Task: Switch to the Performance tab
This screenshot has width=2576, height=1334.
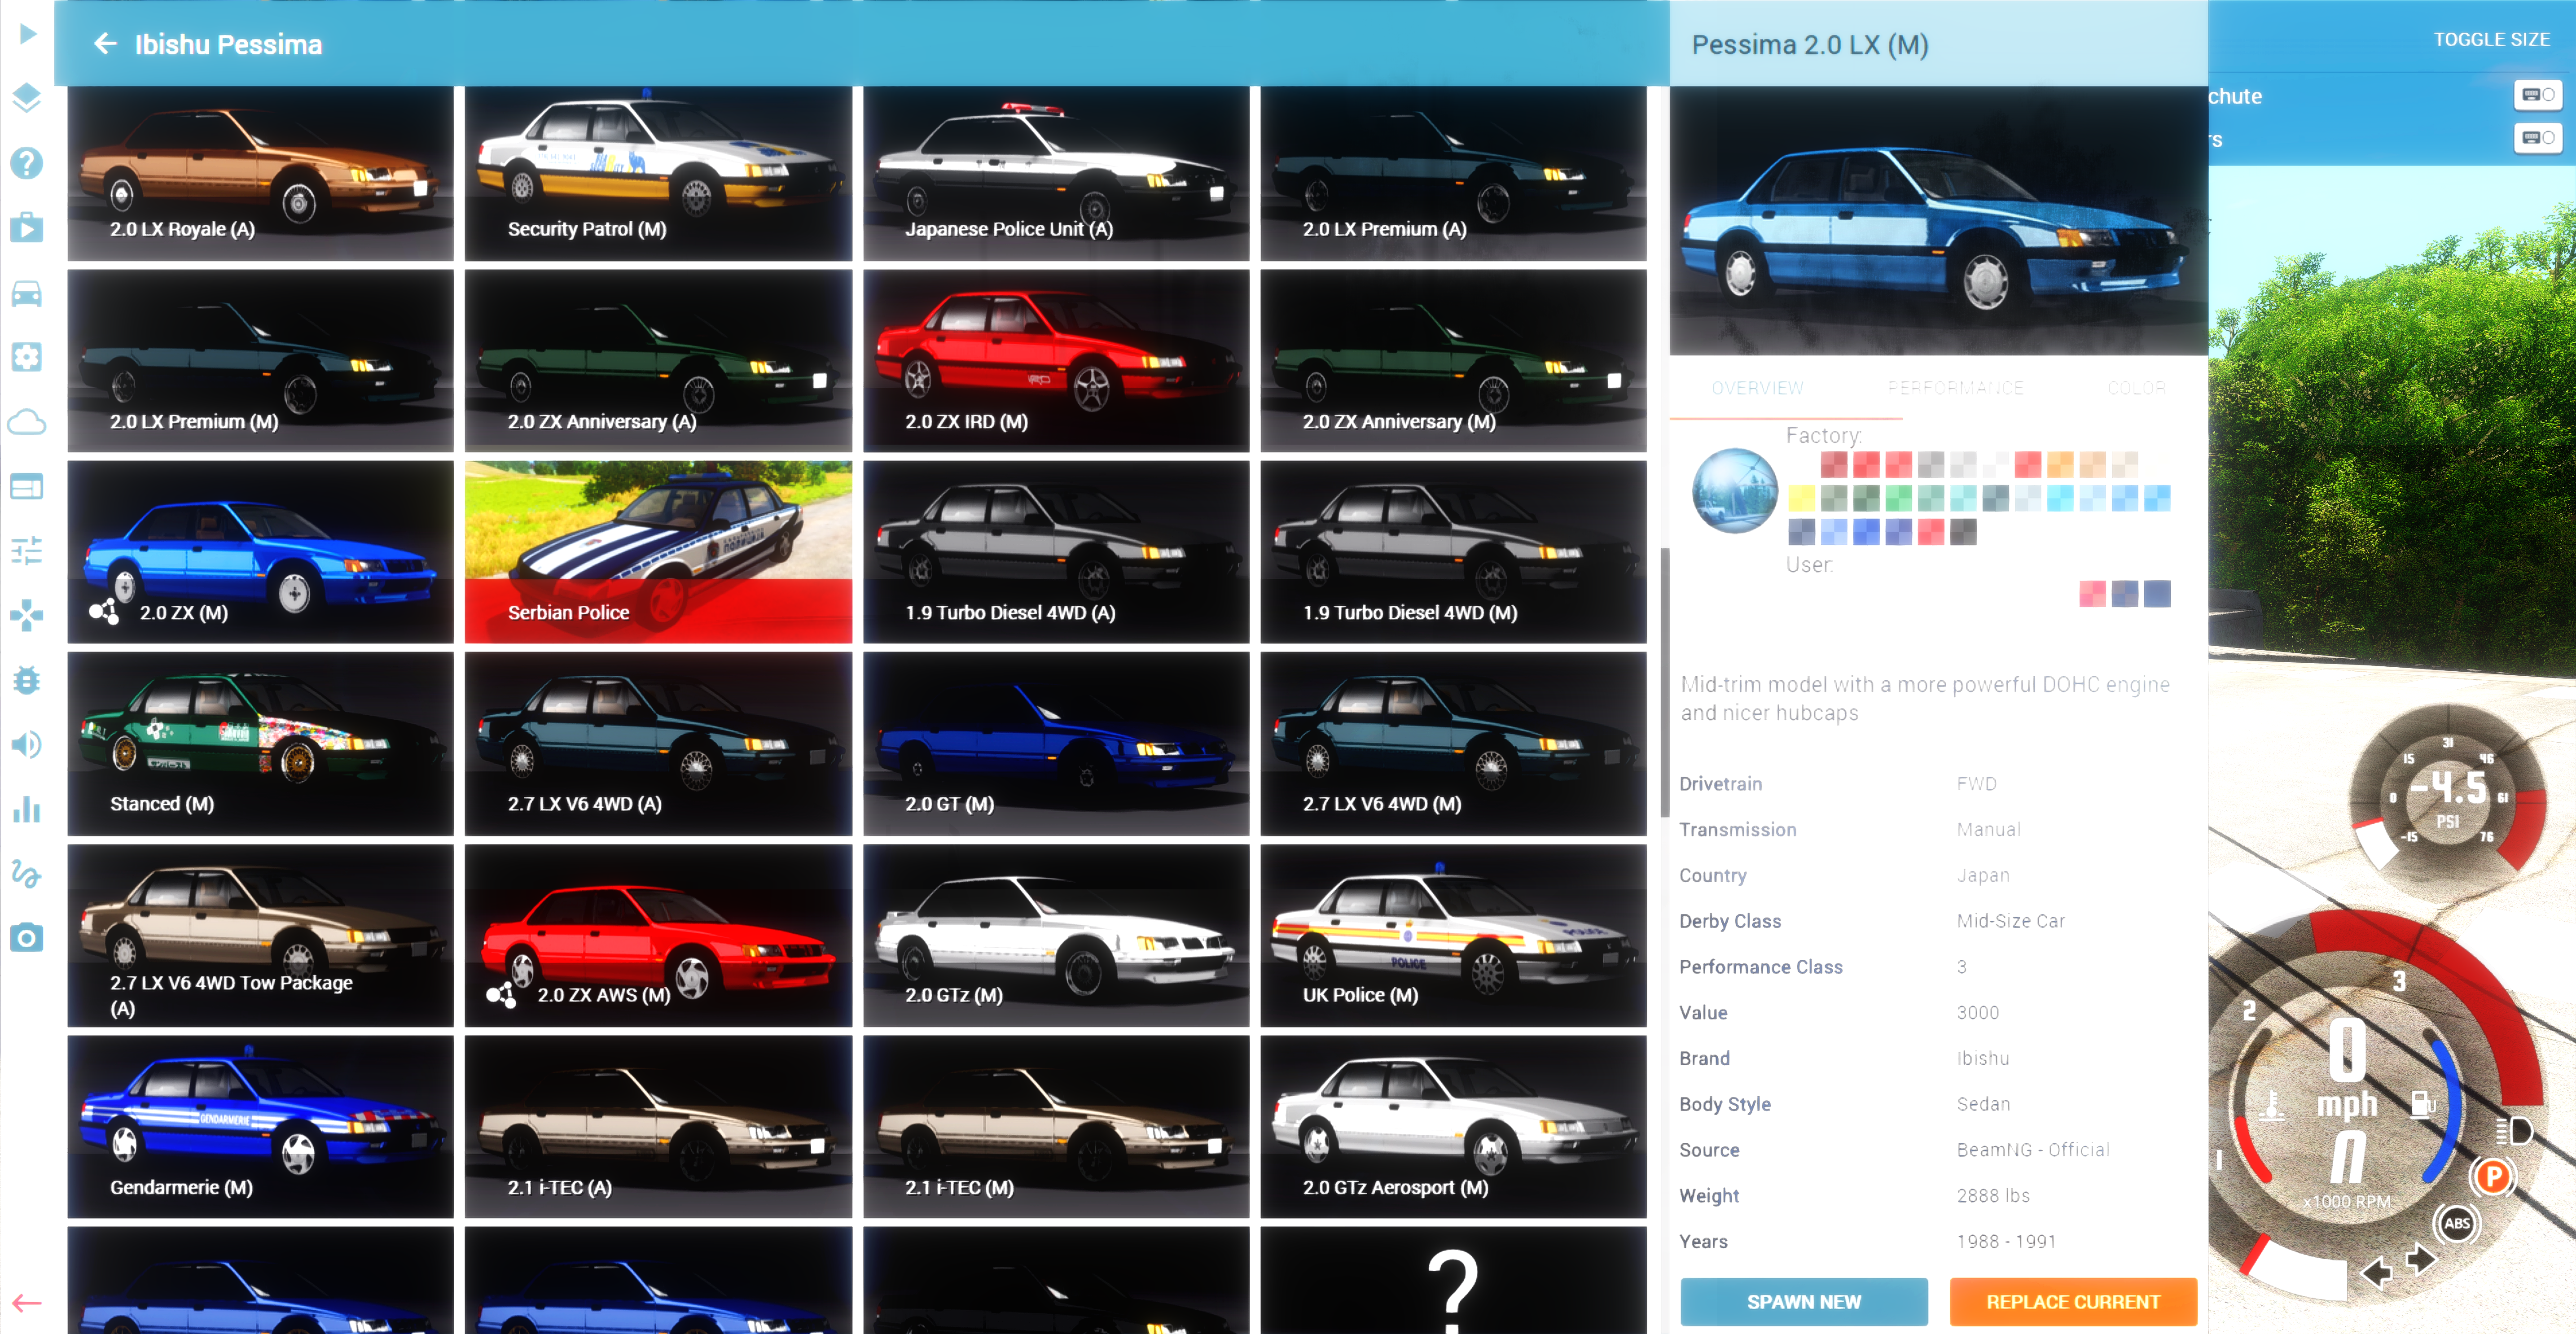Action: click(x=1955, y=388)
